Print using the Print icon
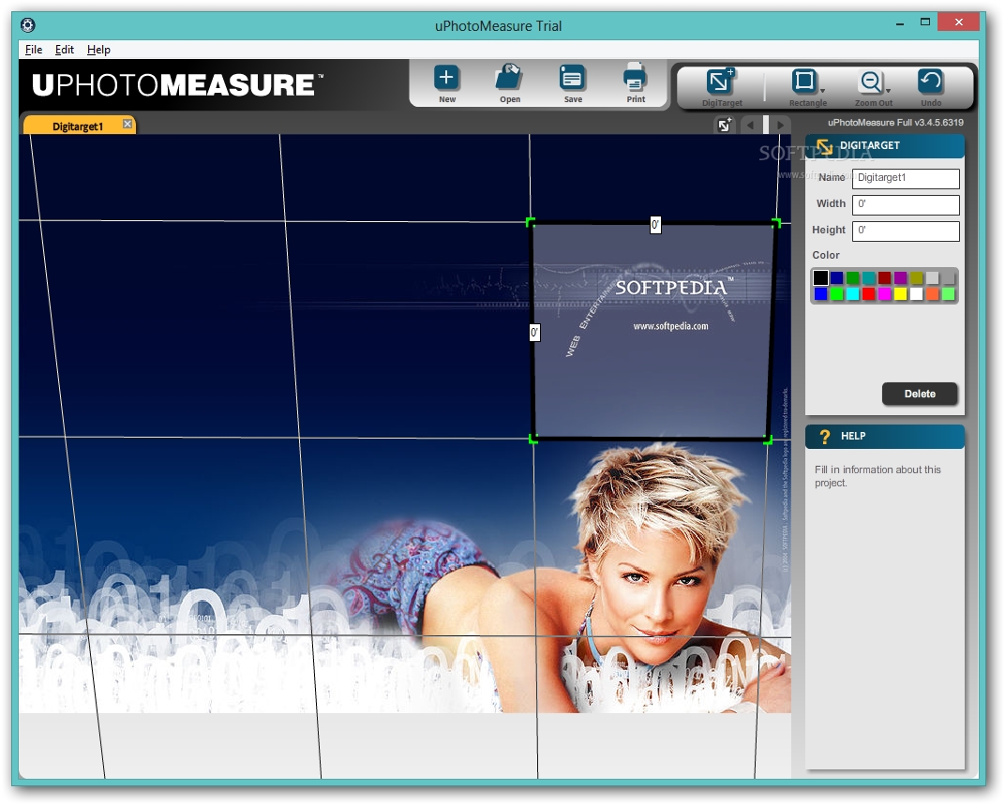Viewport: 1005px width, 805px height. (636, 78)
